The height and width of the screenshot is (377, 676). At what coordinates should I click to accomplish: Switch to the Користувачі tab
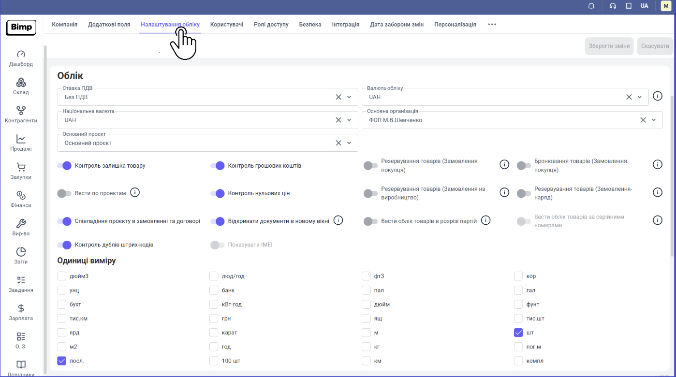226,25
